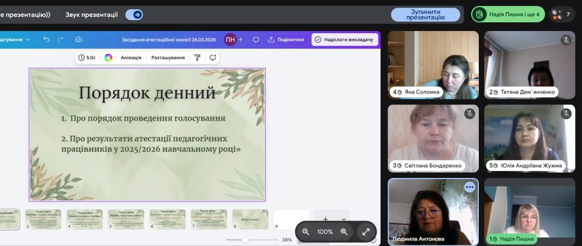Open participants list showing 7 people
Screen dimensions: 582x246
click(562, 15)
